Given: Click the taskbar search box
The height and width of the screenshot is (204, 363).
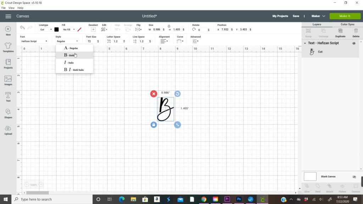Looking at the screenshot, I should click(52, 199).
